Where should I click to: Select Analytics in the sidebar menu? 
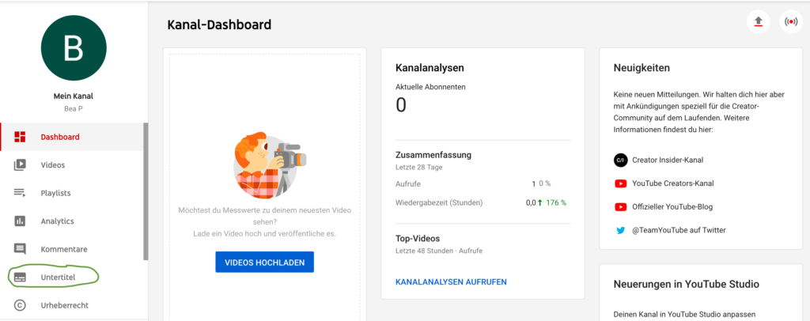point(57,221)
